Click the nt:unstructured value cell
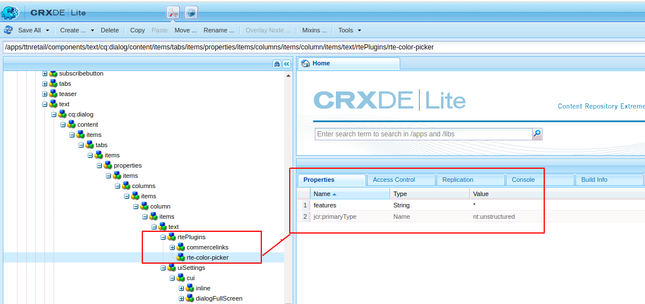 (x=494, y=216)
